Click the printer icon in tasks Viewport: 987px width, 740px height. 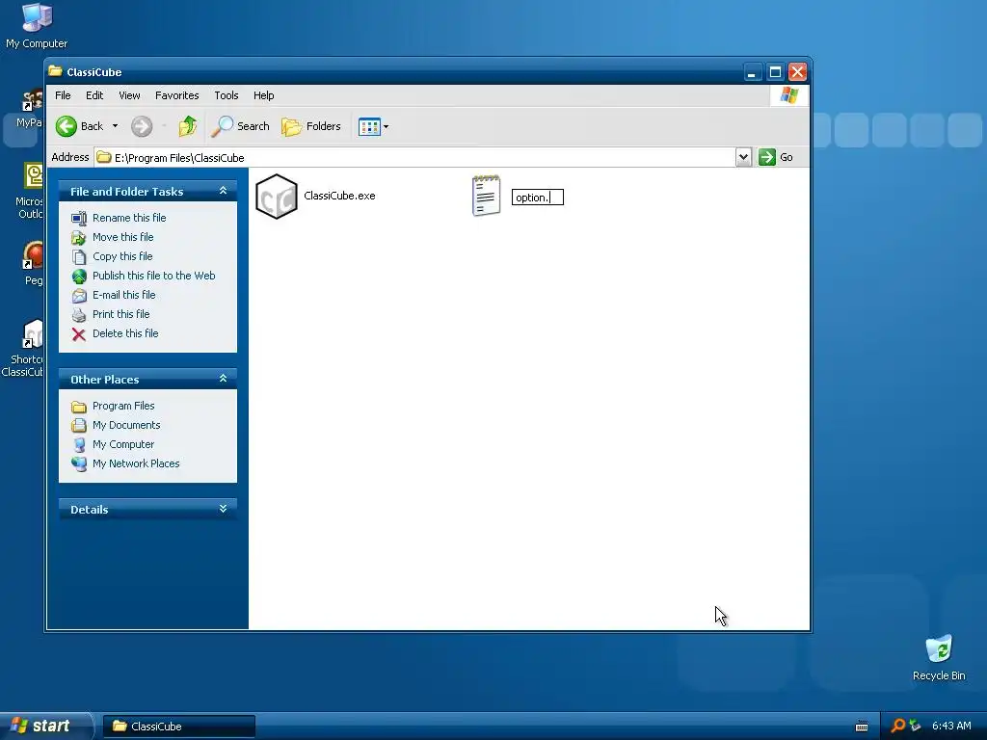coord(79,315)
